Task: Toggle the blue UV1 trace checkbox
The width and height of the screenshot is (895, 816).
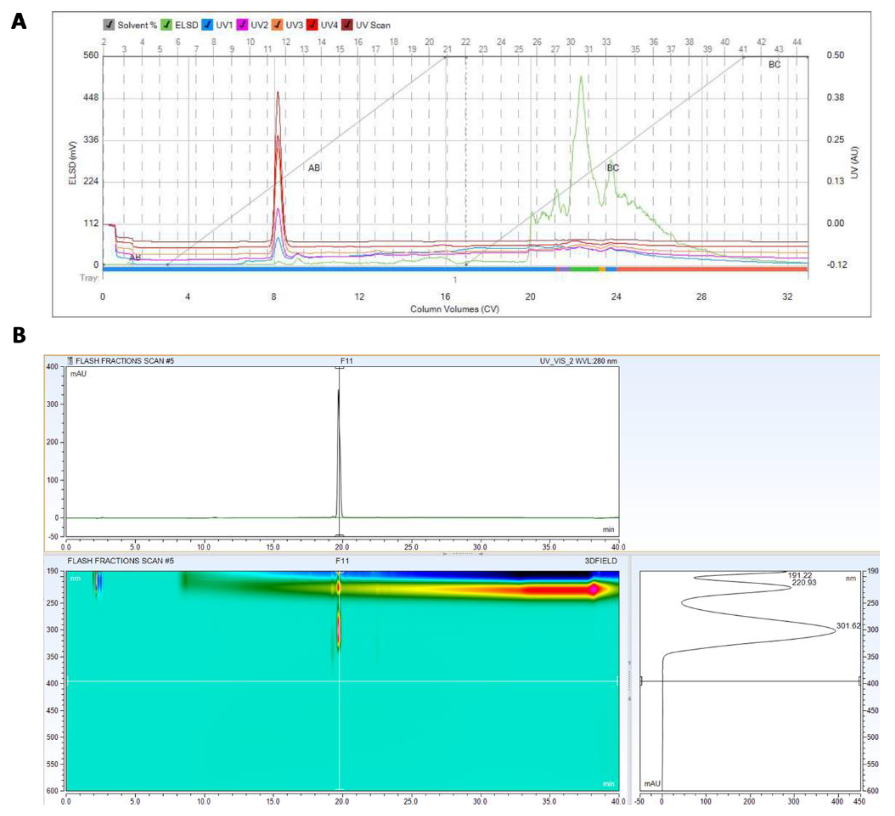Action: coord(207,25)
